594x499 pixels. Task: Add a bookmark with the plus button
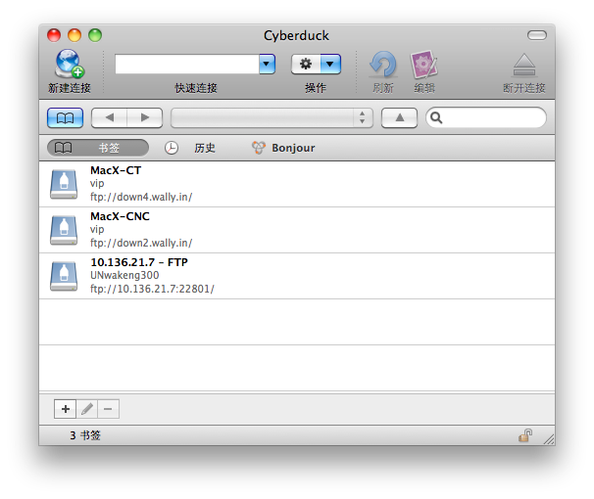65,409
